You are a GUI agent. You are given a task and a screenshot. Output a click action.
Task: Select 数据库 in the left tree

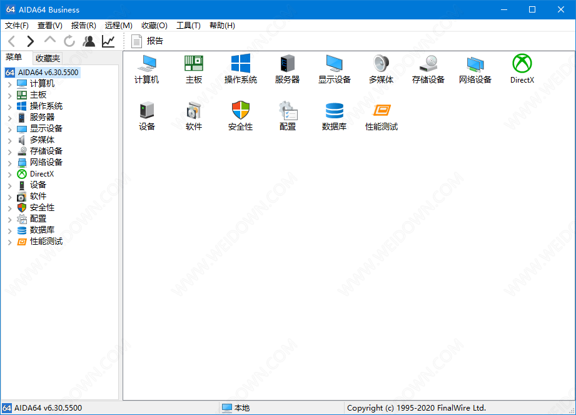pos(43,230)
